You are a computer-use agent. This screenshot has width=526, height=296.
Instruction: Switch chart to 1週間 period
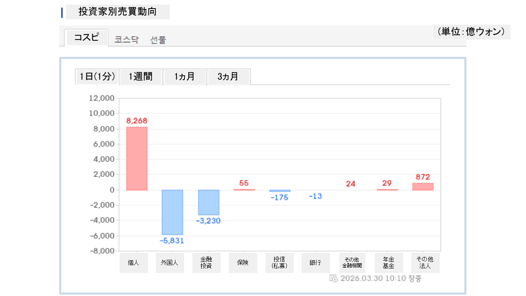click(141, 76)
